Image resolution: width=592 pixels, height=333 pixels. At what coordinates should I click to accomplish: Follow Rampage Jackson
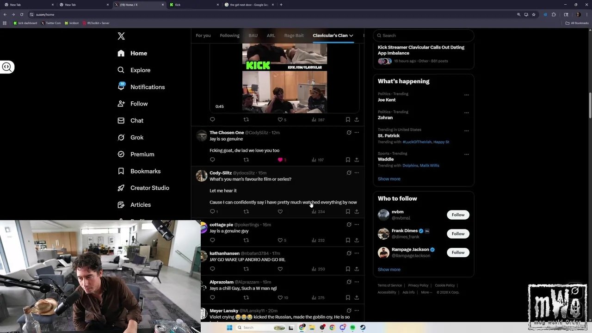(x=458, y=253)
